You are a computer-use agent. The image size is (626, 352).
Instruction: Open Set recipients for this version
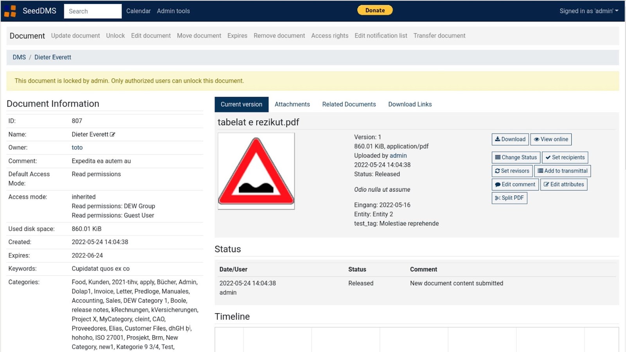pos(565,157)
